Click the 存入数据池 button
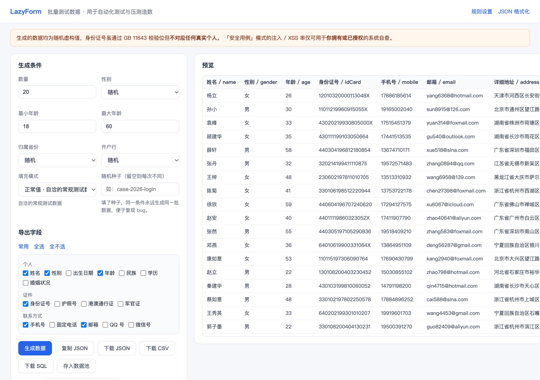Screen dimensions: 540x380 point(76,366)
